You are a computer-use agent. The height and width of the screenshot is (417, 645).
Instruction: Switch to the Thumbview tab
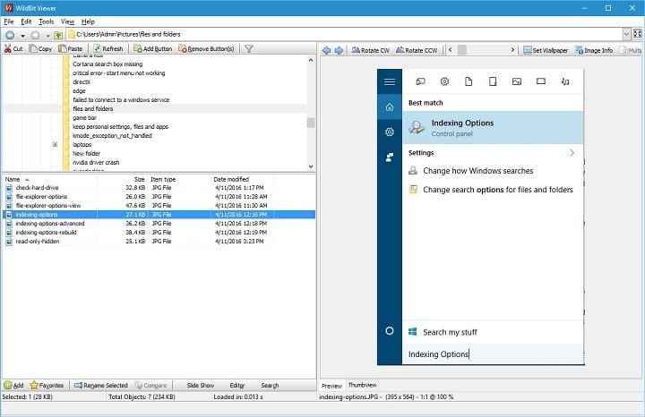click(x=362, y=385)
